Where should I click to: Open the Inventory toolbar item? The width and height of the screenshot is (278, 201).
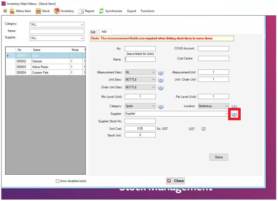(x=57, y=11)
